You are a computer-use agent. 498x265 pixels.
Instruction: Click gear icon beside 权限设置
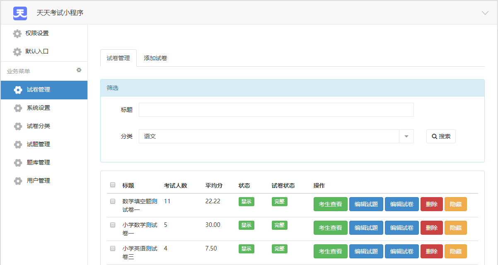[x=17, y=34]
